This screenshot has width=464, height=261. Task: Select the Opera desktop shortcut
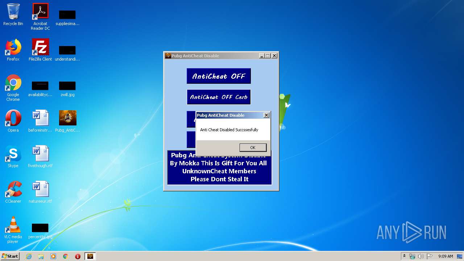pyautogui.click(x=13, y=121)
